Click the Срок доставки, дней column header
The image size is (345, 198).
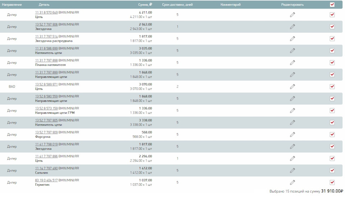click(178, 5)
